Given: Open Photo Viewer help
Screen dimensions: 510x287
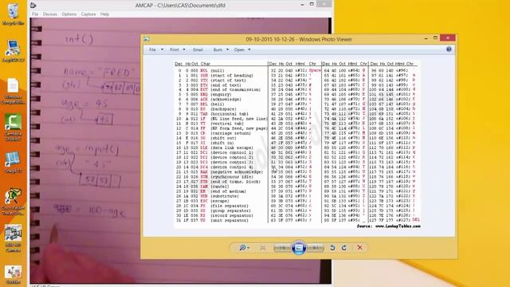Looking at the screenshot, I should [449, 49].
